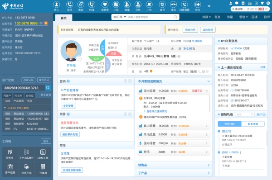The height and width of the screenshot is (180, 272).
Task: Click the 回拨提醒 callback reminder icon
Action: 185,5
